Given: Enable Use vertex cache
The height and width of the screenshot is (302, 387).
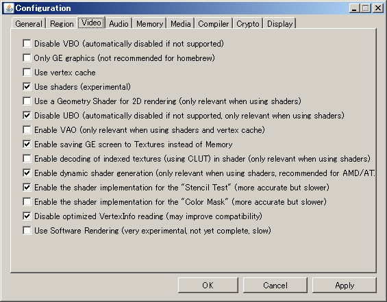Looking at the screenshot, I should coord(27,73).
